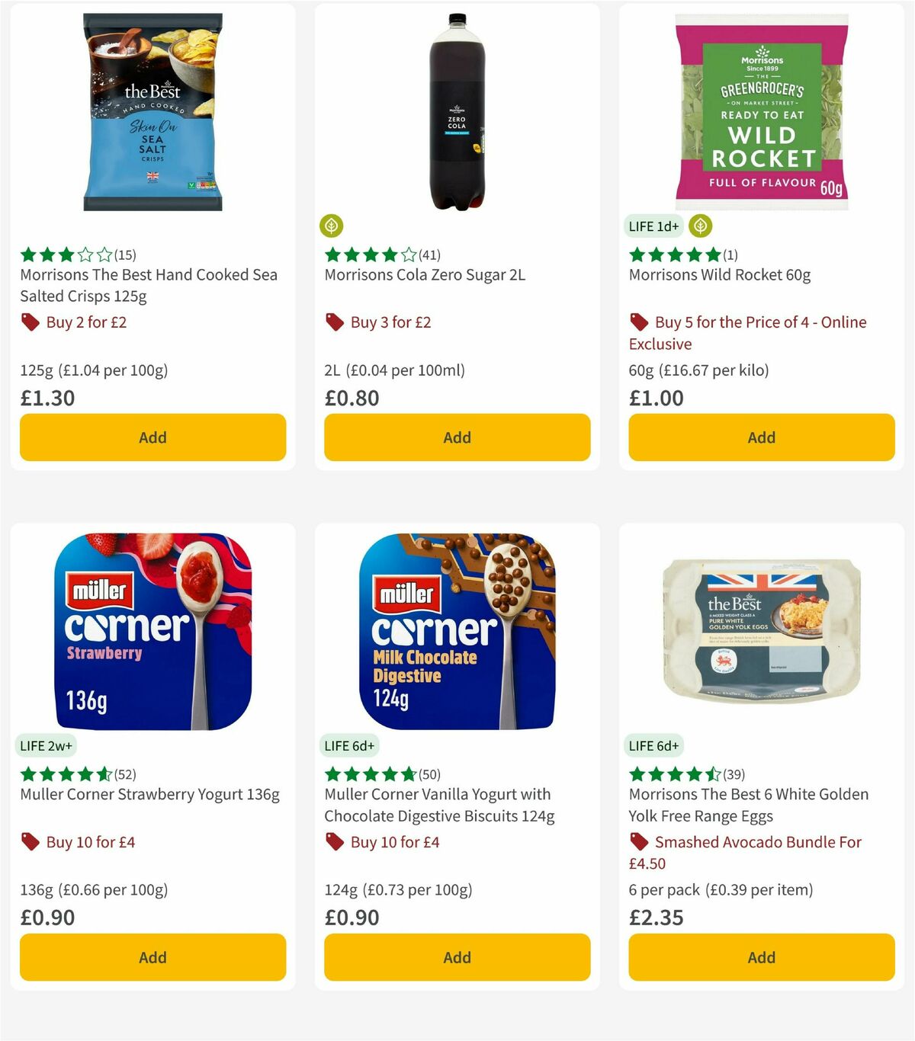The image size is (915, 1041).
Task: Toggle the LIFE 6d+ badge on Chocolate Digestive yogurt
Action: [348, 746]
